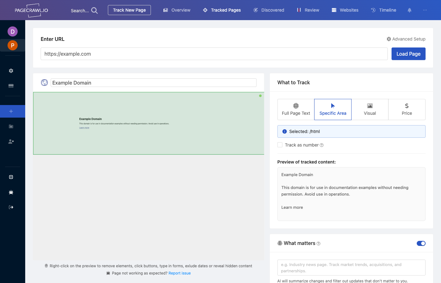This screenshot has width=441, height=283.
Task: Click the add folder sidebar icon
Action: (11, 126)
